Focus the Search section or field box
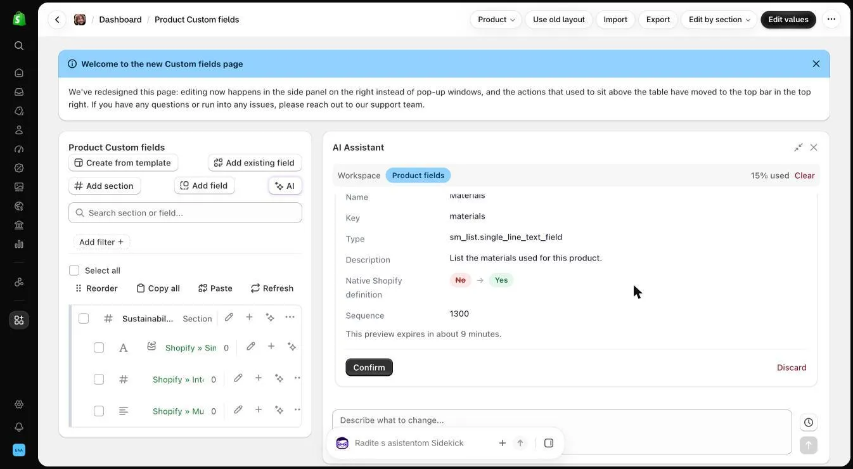853x469 pixels. pyautogui.click(x=185, y=213)
